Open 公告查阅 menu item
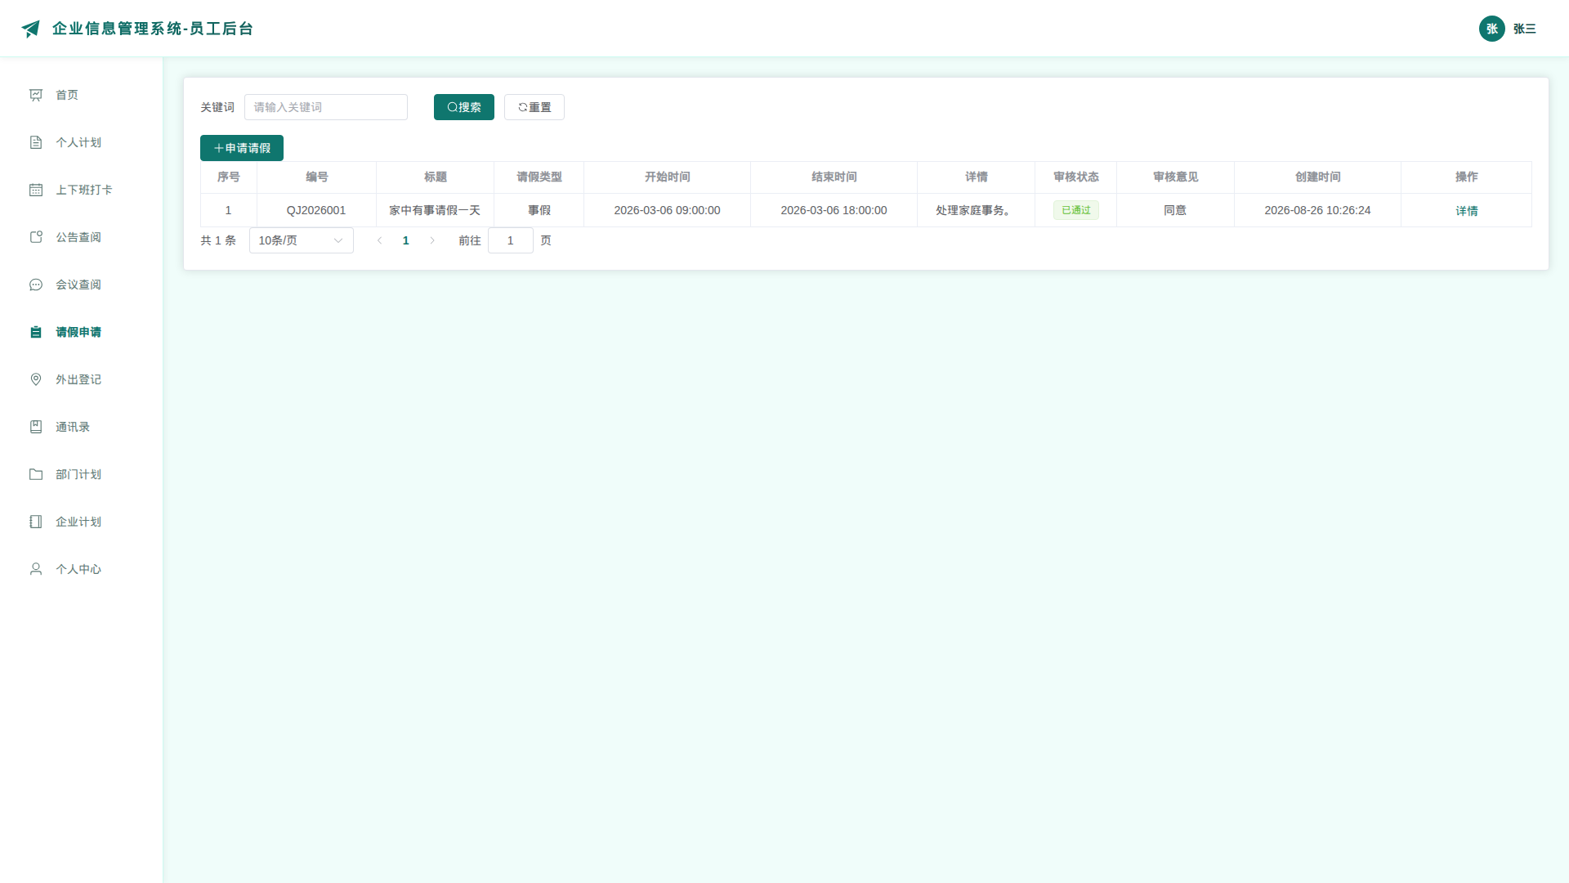The image size is (1569, 883). (x=82, y=237)
